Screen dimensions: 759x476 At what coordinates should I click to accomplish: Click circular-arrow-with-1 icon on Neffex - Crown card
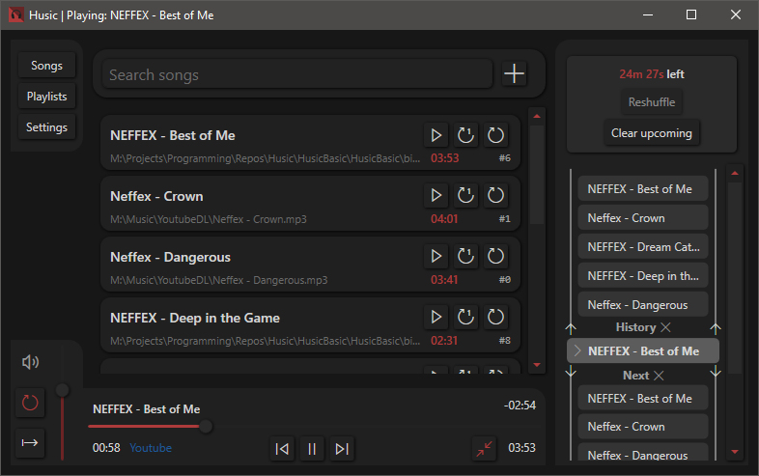465,196
